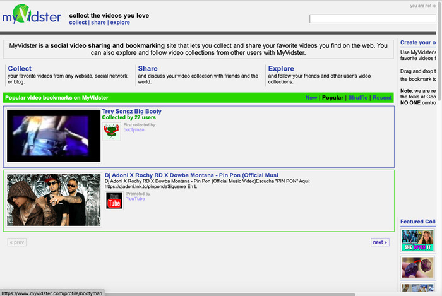Click the 'YouTube' promoted-by link
This screenshot has height=296, width=442.
click(x=136, y=199)
